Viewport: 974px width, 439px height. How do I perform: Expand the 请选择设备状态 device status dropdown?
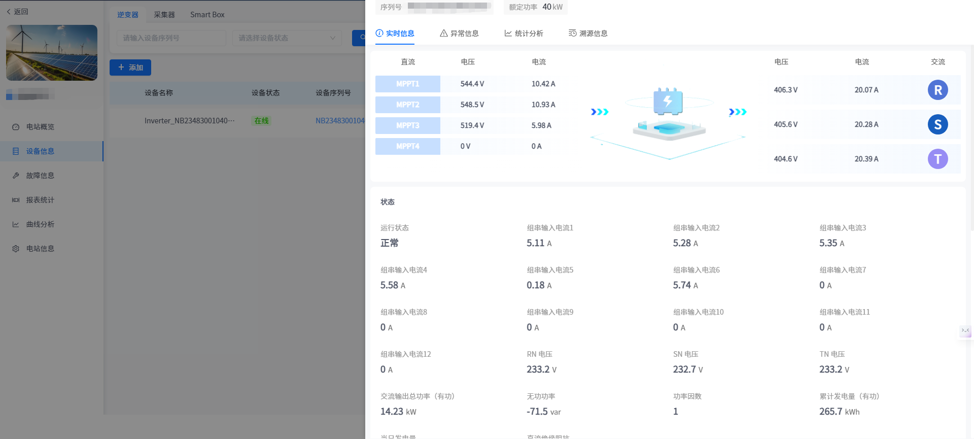pyautogui.click(x=287, y=38)
